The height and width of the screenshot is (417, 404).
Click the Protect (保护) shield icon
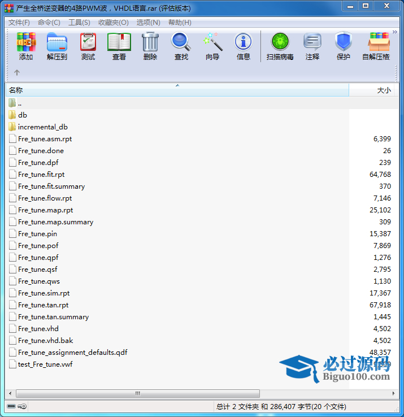pyautogui.click(x=344, y=46)
